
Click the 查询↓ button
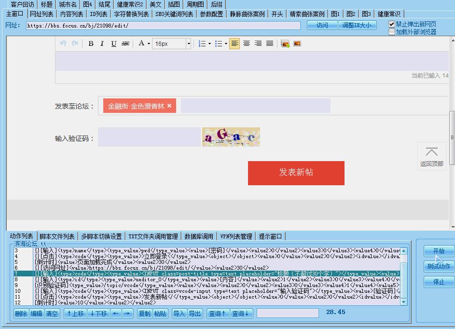(x=241, y=314)
